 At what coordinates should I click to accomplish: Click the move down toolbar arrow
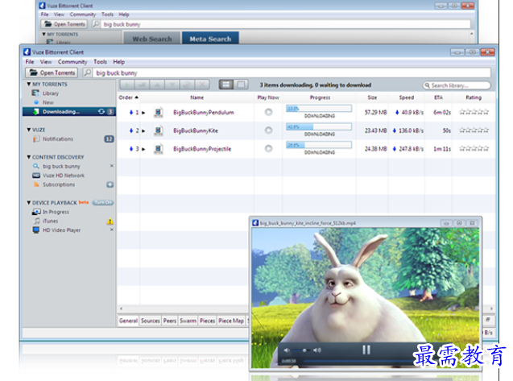click(x=172, y=85)
